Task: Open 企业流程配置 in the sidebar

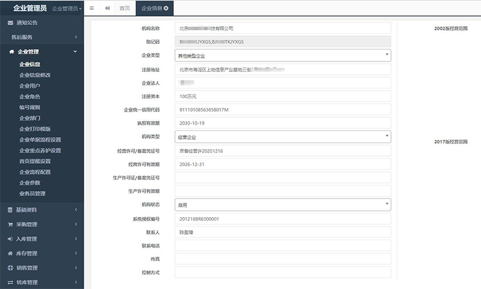Action: [35, 172]
